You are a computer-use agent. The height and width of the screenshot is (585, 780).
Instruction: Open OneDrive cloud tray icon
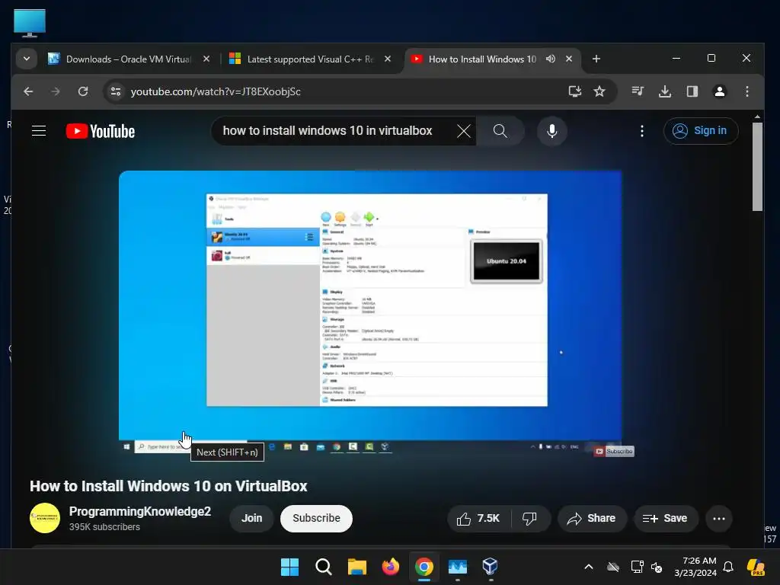point(613,567)
